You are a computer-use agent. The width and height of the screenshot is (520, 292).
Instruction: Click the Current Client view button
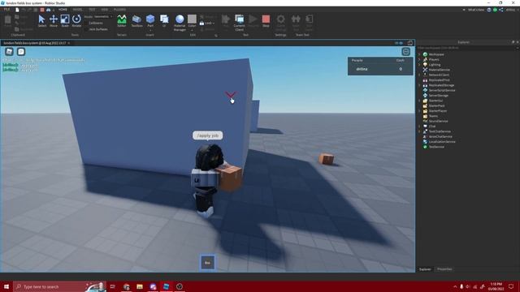pos(239,23)
